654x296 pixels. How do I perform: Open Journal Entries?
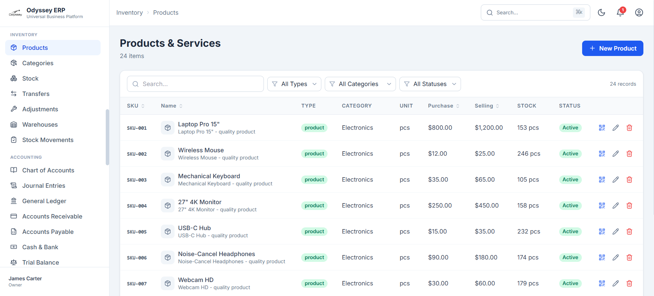[x=53, y=186]
